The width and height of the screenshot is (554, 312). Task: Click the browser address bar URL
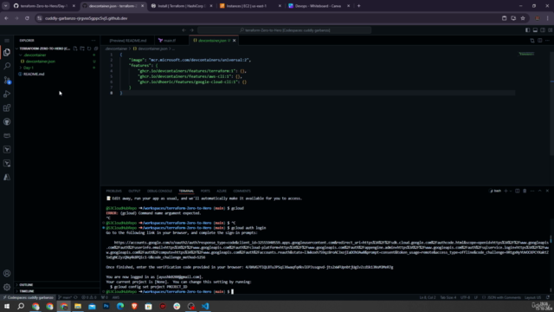coord(87,18)
